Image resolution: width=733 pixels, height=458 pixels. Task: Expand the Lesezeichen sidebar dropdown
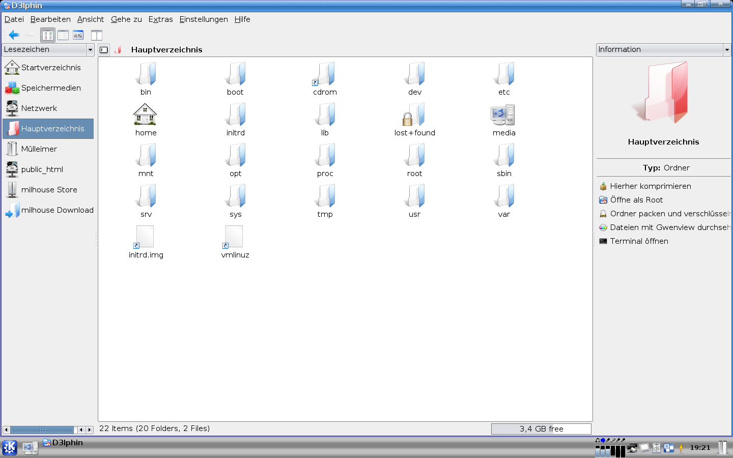(90, 50)
